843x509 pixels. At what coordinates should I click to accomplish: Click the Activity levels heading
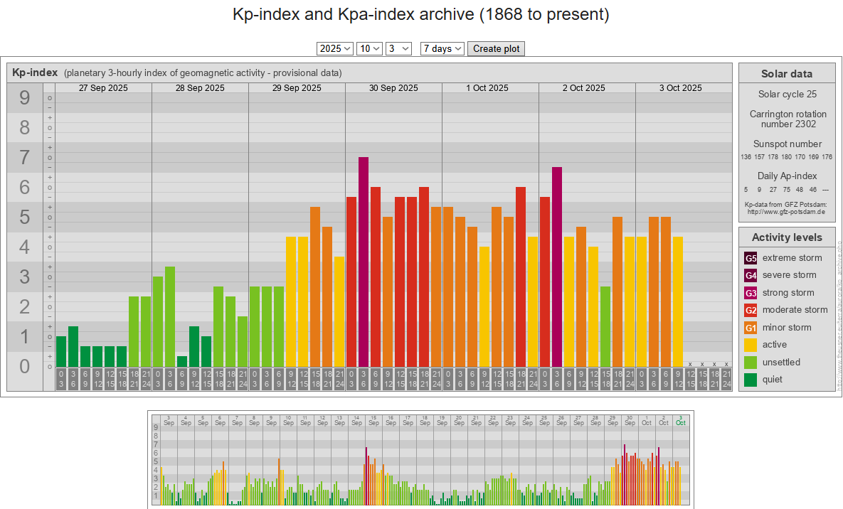787,237
